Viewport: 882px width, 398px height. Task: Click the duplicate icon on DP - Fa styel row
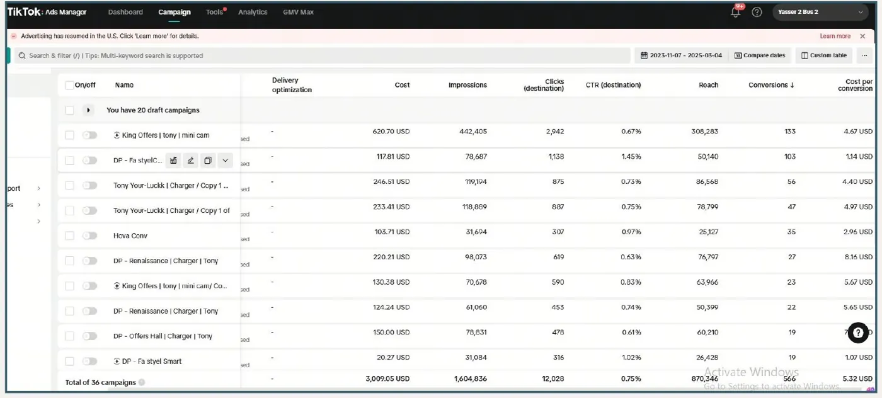207,161
